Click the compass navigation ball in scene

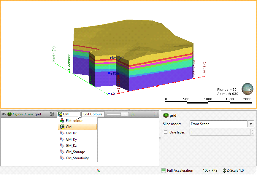click(x=247, y=89)
